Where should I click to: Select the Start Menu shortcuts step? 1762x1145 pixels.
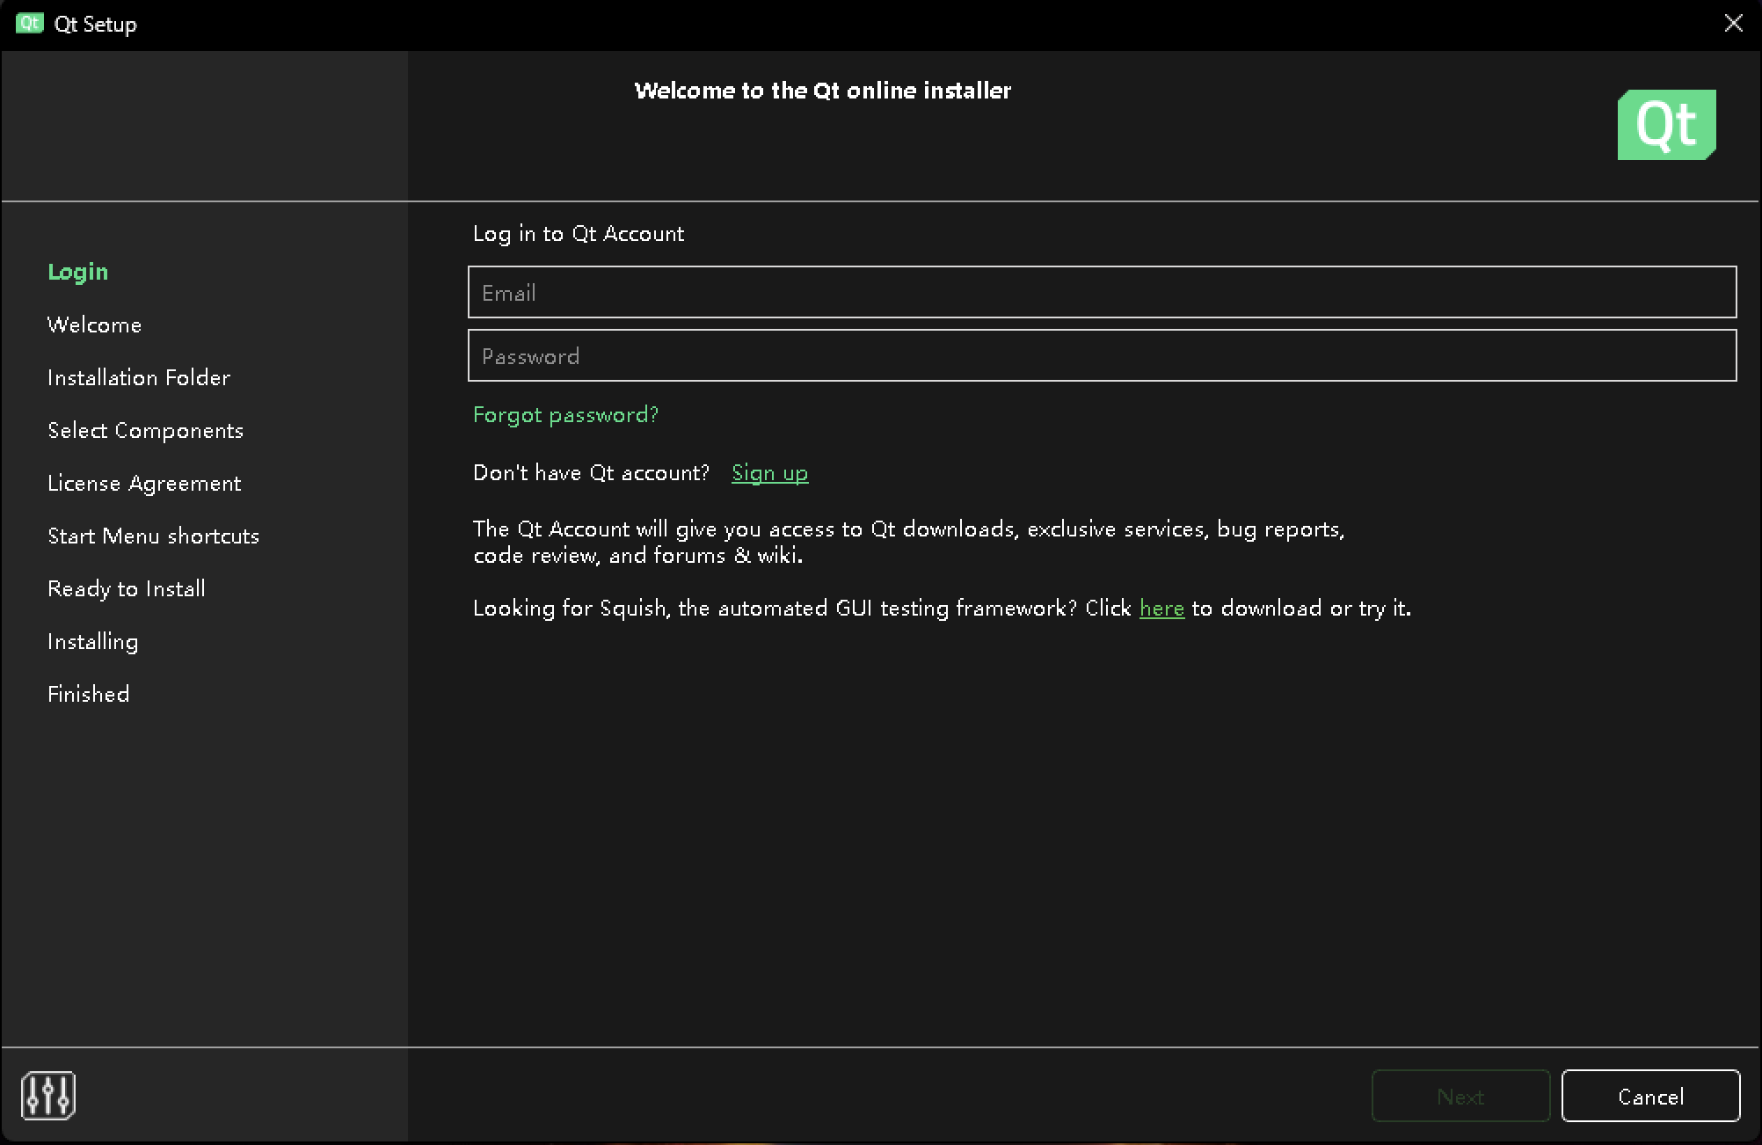153,536
